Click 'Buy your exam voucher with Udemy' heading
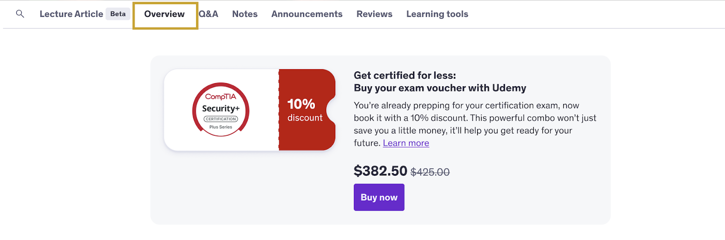The width and height of the screenshot is (725, 240). (x=440, y=88)
